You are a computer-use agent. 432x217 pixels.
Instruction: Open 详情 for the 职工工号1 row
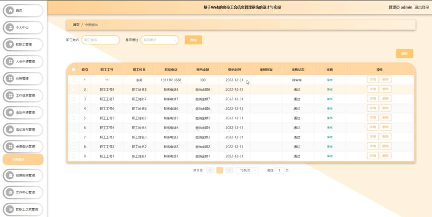pos(373,156)
